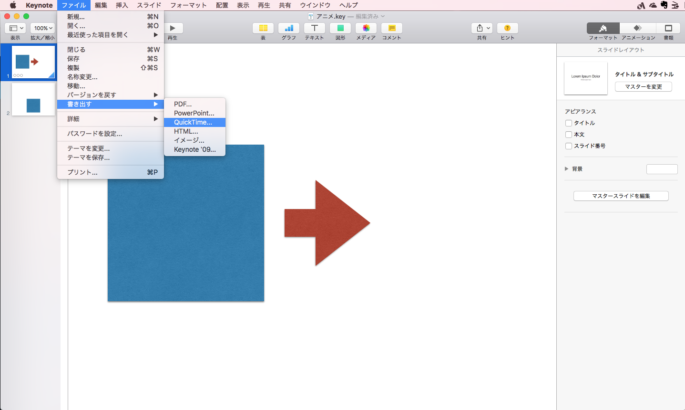Add a comment with コメント icon
This screenshot has width=685, height=410.
pyautogui.click(x=392, y=28)
